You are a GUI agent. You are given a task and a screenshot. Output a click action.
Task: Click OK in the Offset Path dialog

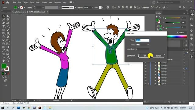145,56
